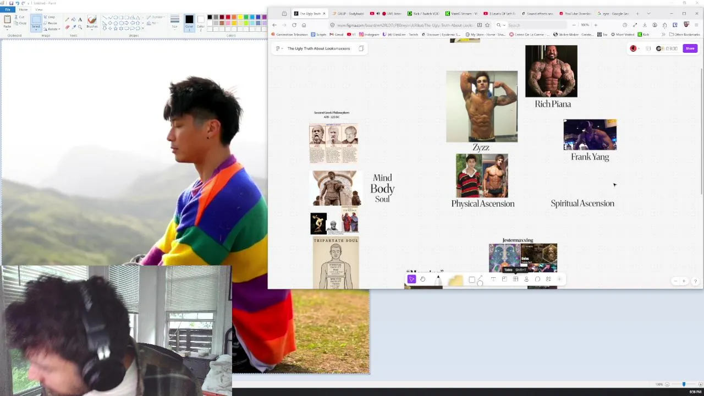Viewport: 704px width, 396px height.
Task: Switch to the GASP - Bodybuilding browser tab
Action: 349,13
